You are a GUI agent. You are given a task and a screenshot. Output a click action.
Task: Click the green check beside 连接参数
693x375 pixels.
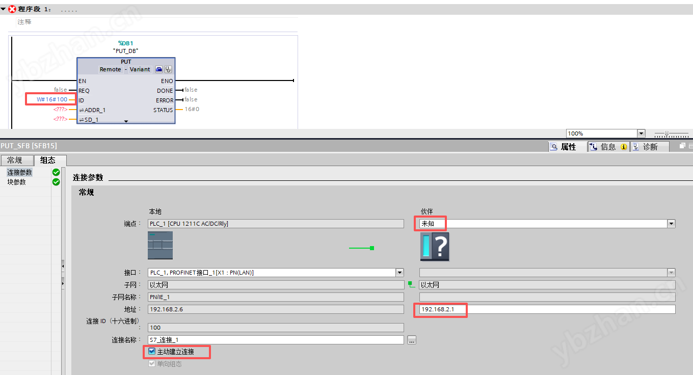point(56,172)
